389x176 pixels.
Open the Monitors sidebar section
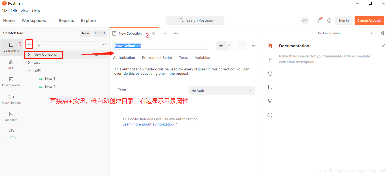click(11, 117)
